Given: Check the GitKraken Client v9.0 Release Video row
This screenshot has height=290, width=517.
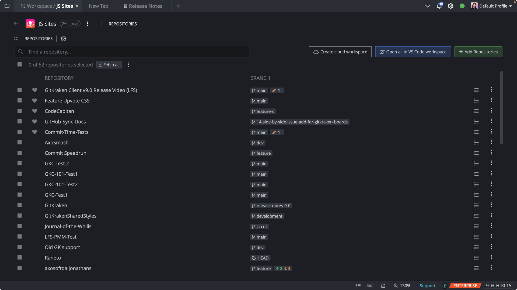Looking at the screenshot, I should (x=20, y=90).
